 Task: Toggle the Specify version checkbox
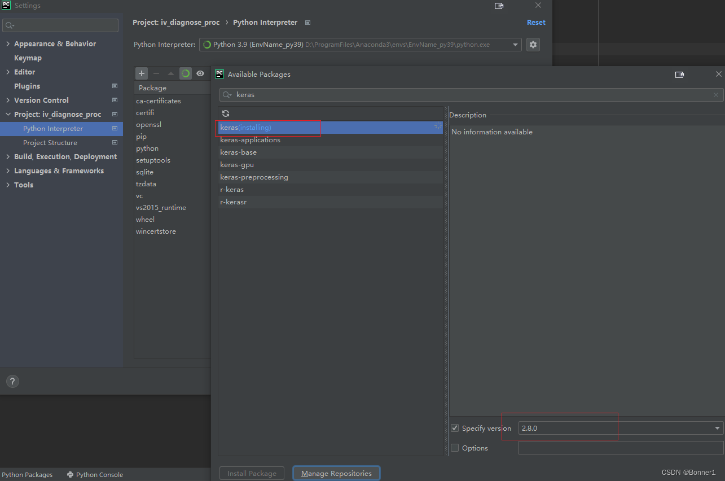point(455,428)
